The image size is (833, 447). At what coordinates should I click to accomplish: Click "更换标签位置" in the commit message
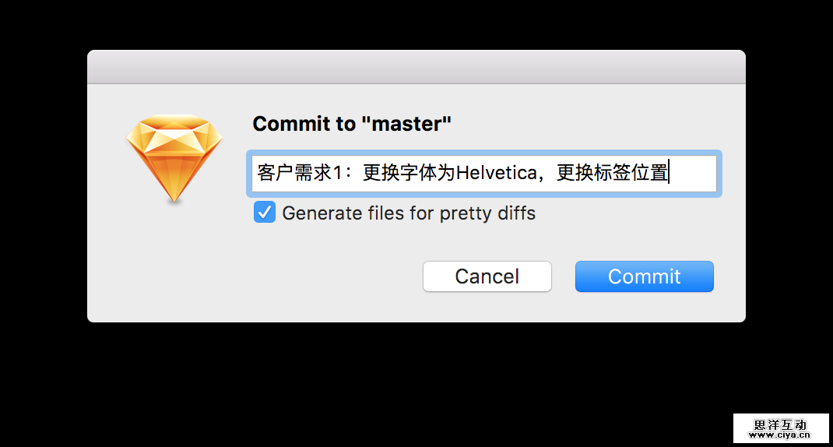point(612,174)
